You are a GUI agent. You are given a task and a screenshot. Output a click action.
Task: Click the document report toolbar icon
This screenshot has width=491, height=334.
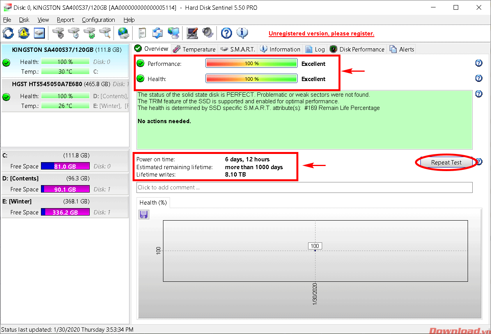(142, 33)
